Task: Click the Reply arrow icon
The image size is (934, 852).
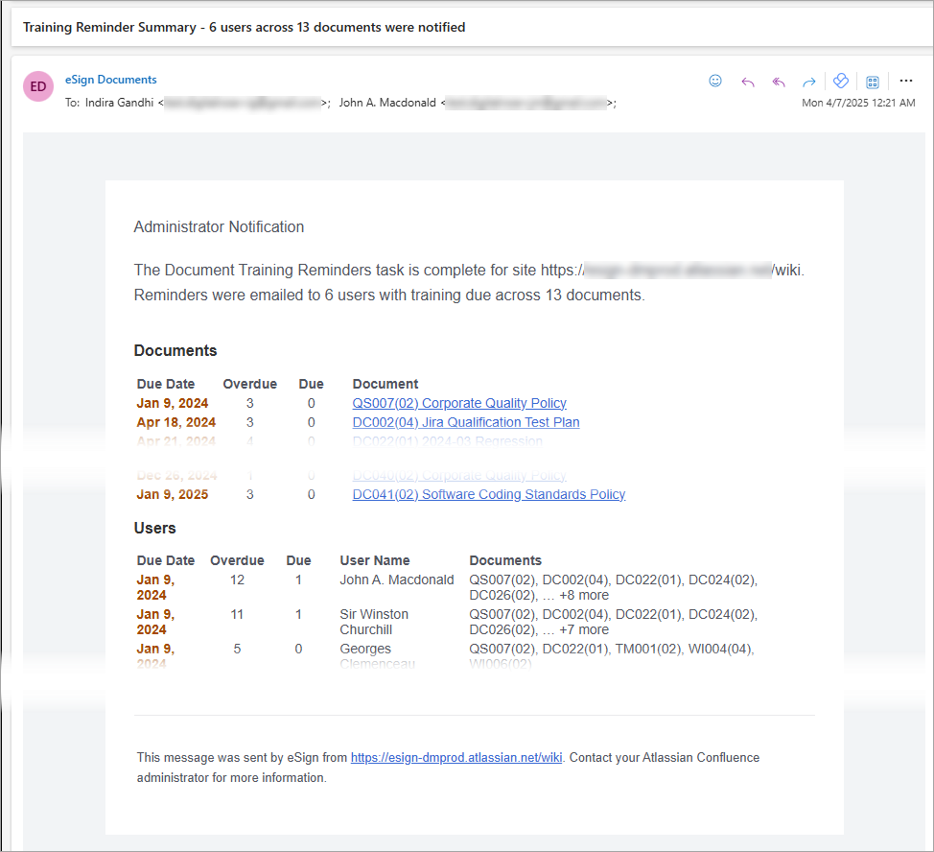Action: coord(748,82)
